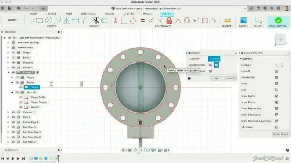The width and height of the screenshot is (291, 163).
Task: Select Flange Cutouts sketch in browser
Action: point(39,102)
